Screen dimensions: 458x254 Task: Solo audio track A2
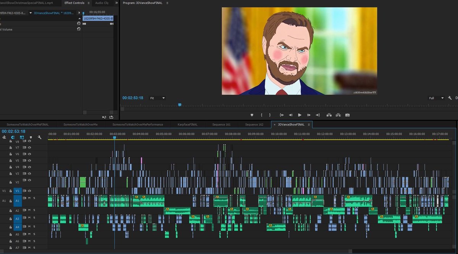(x=34, y=210)
